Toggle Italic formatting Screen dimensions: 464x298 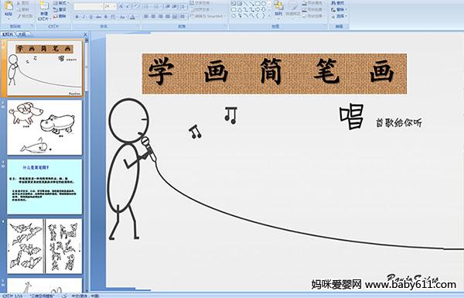point(84,17)
